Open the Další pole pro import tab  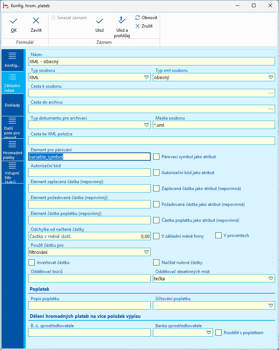pyautogui.click(x=12, y=128)
